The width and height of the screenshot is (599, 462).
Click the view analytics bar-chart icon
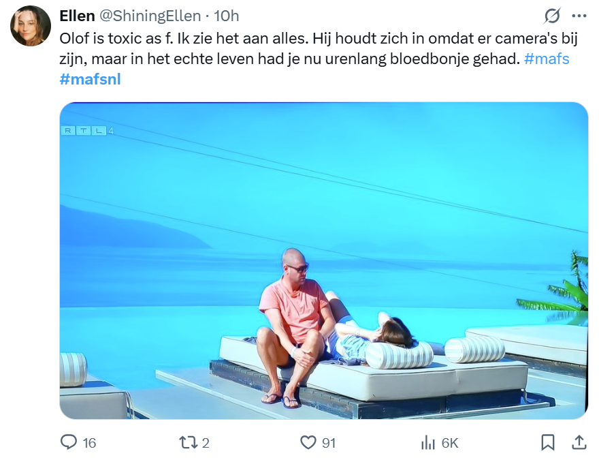point(428,443)
